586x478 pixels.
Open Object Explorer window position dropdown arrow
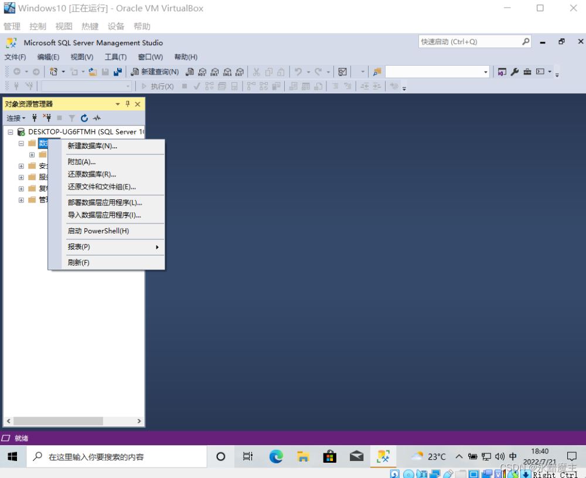click(x=118, y=104)
